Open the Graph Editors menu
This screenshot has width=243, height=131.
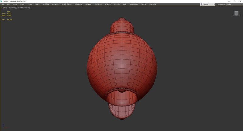pos(67,4)
